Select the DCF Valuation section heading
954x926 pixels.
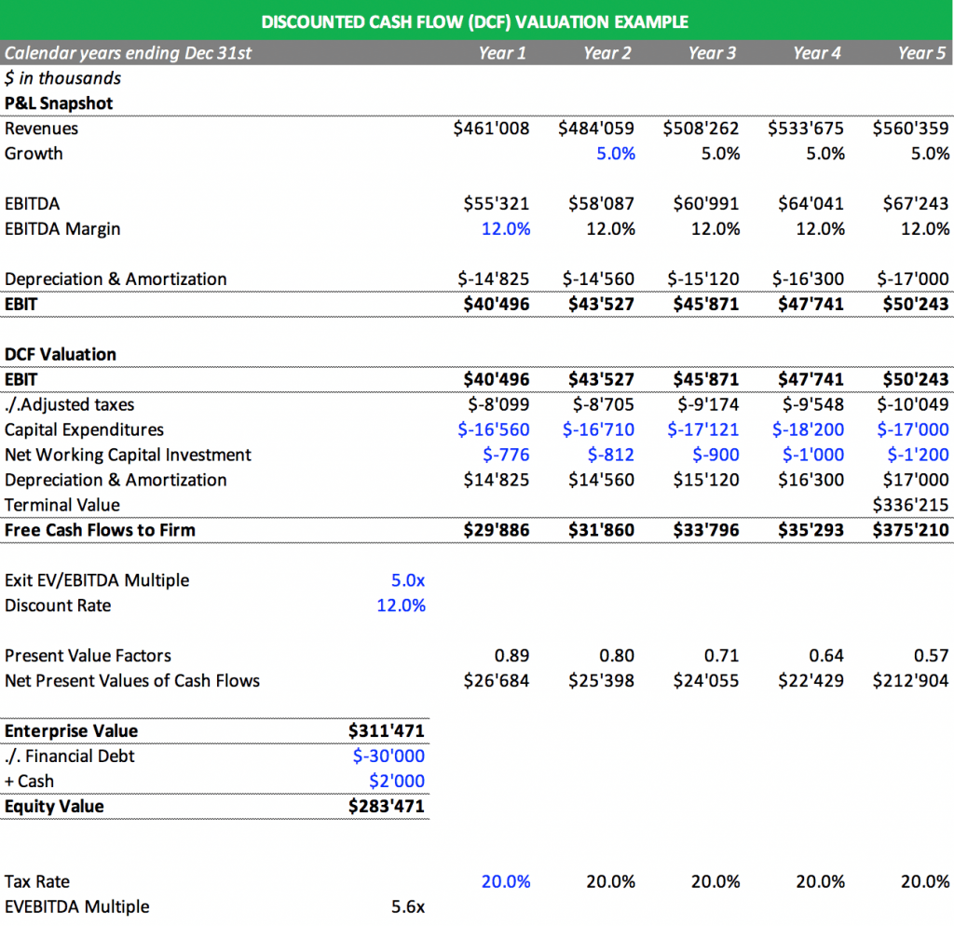point(61,354)
